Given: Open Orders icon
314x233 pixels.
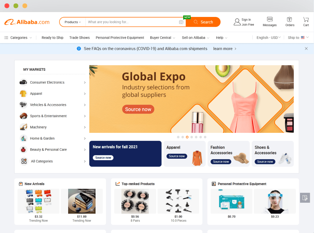Looking at the screenshot, I should pos(290,19).
